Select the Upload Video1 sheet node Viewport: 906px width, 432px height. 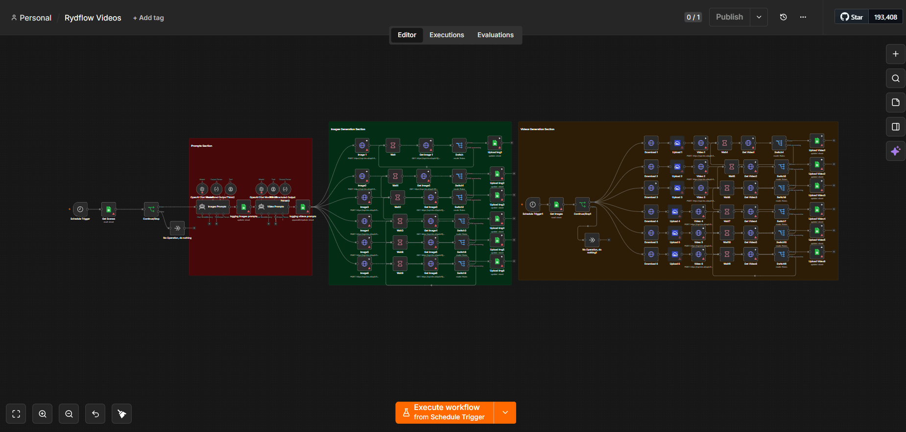(817, 141)
